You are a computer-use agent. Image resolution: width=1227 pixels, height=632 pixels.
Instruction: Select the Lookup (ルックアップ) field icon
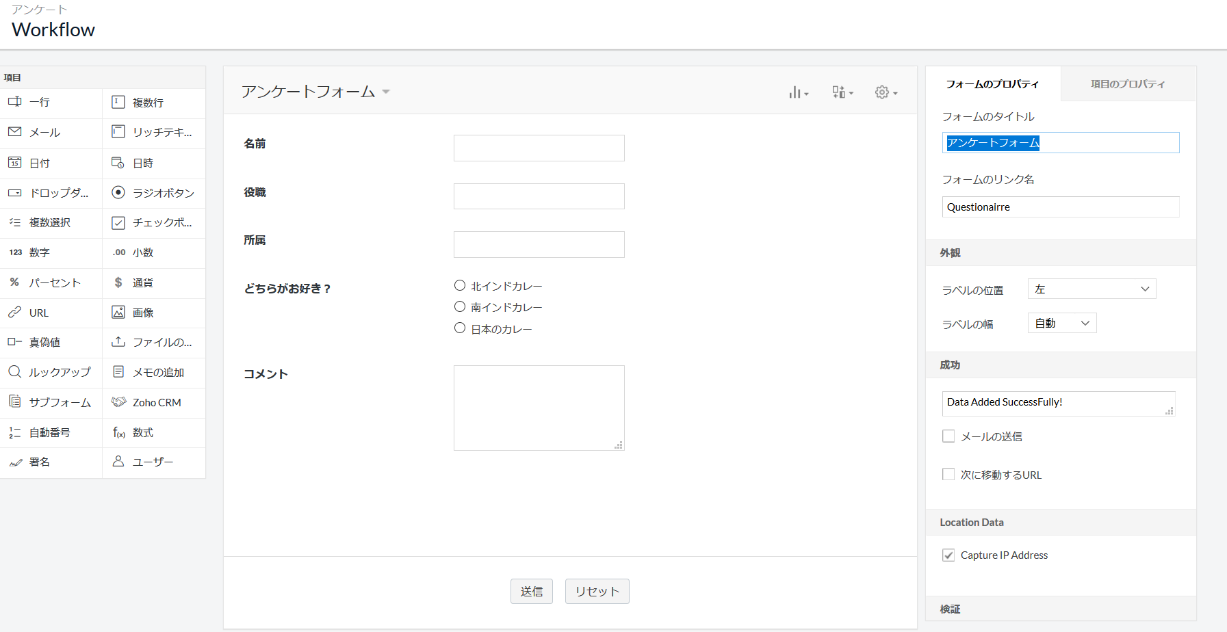pos(15,372)
